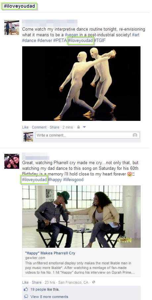Open the audience dropdown arrow beside lock
This screenshot has height=300, width=152.
[84, 127]
